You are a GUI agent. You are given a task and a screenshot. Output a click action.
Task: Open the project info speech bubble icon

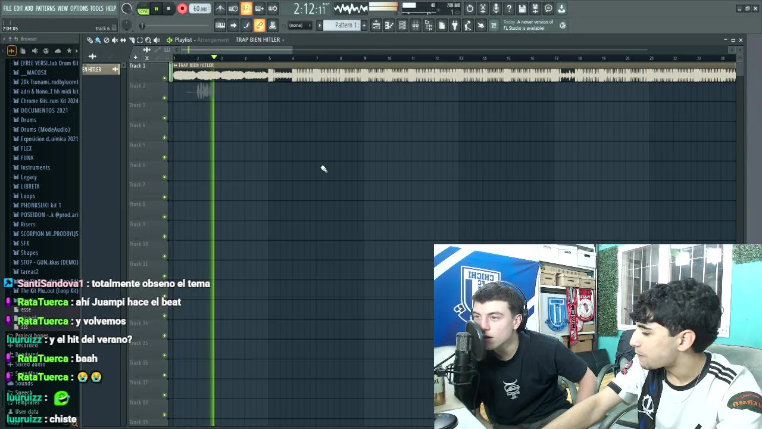[548, 8]
